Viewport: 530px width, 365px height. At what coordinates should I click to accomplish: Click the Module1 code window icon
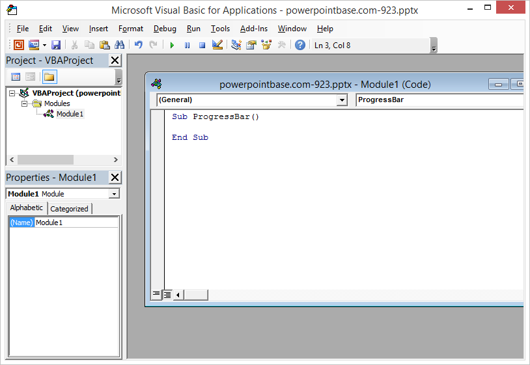[x=156, y=84]
